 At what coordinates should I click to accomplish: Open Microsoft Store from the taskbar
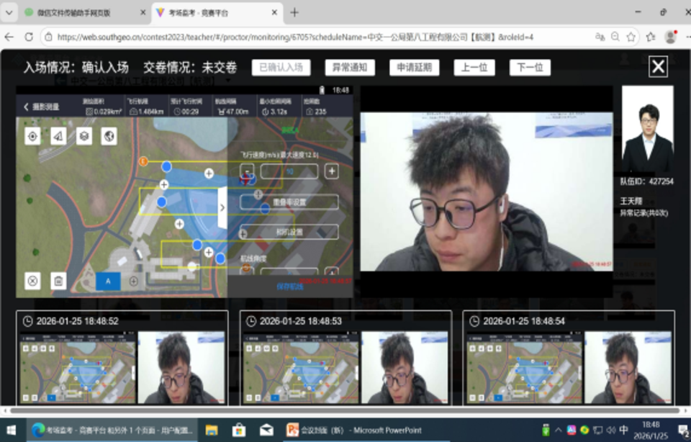[x=239, y=430]
